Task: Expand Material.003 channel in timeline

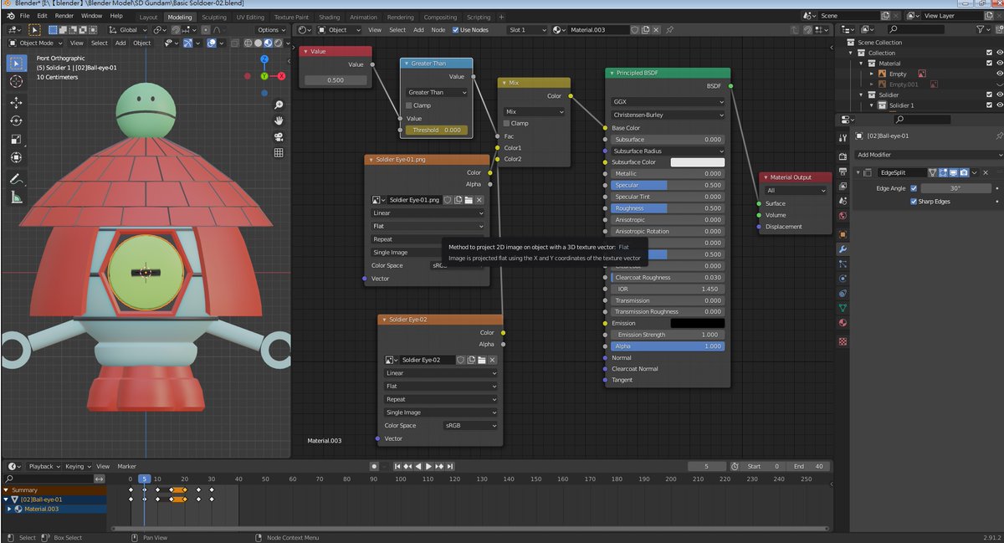Action: [x=9, y=509]
